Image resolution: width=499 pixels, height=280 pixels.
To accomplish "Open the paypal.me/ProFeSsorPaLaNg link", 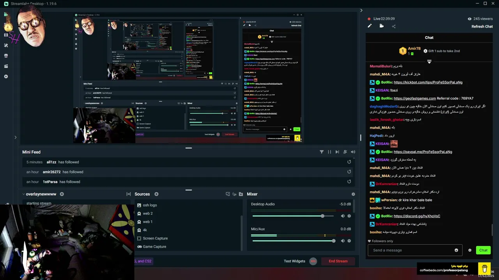I will [423, 152].
